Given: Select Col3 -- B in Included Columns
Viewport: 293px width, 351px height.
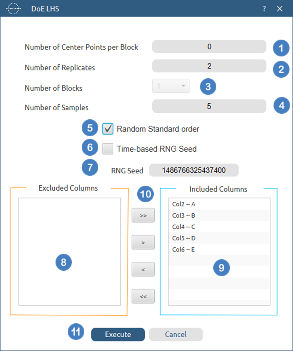Looking at the screenshot, I should click(x=184, y=216).
